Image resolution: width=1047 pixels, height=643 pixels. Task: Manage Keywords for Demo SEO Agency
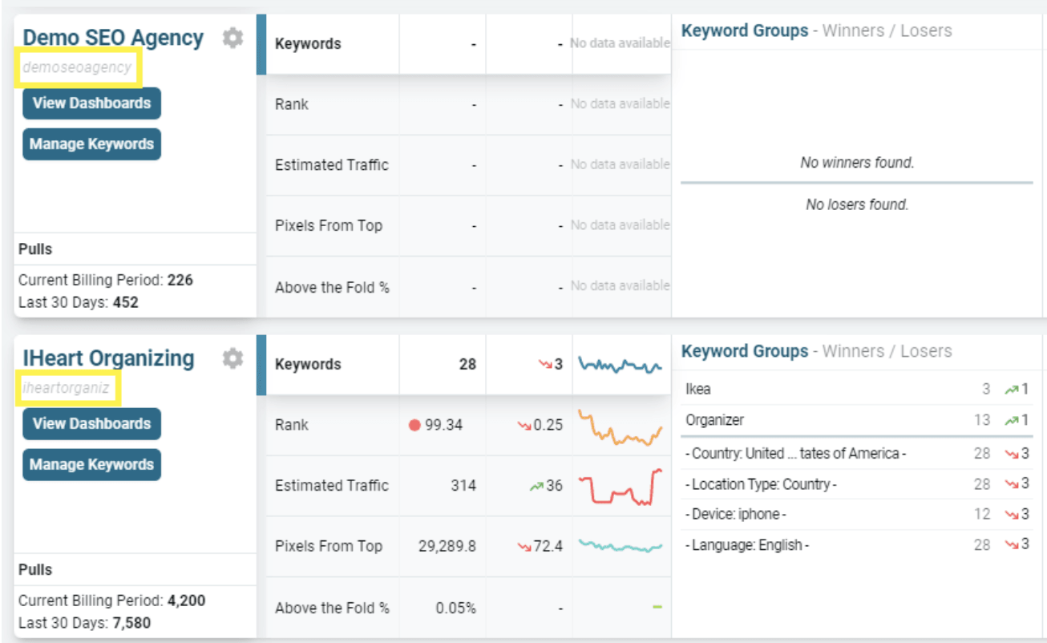pos(91,144)
